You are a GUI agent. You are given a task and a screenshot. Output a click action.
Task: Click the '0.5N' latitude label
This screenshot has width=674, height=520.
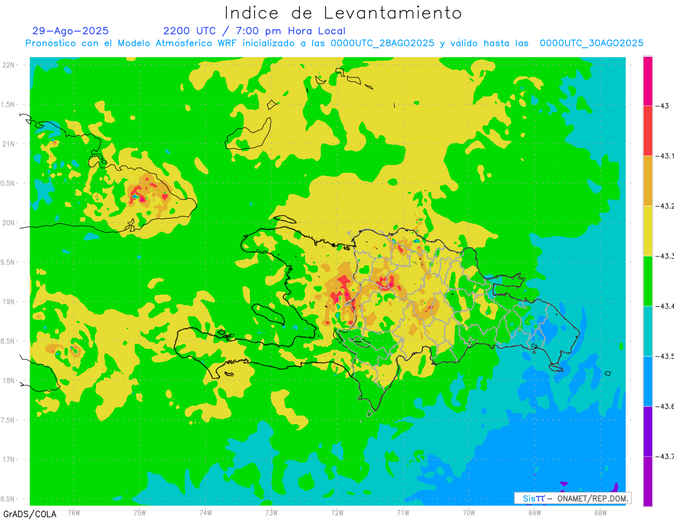(x=8, y=183)
